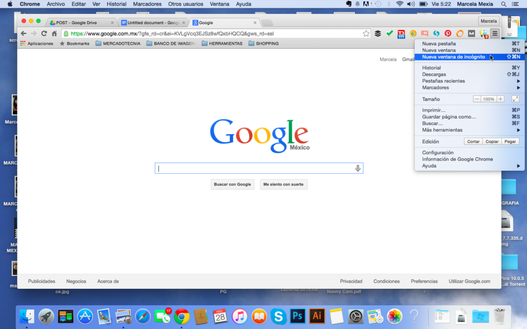The width and height of the screenshot is (527, 329).
Task: Open Photoshop from the dock
Action: point(297,316)
